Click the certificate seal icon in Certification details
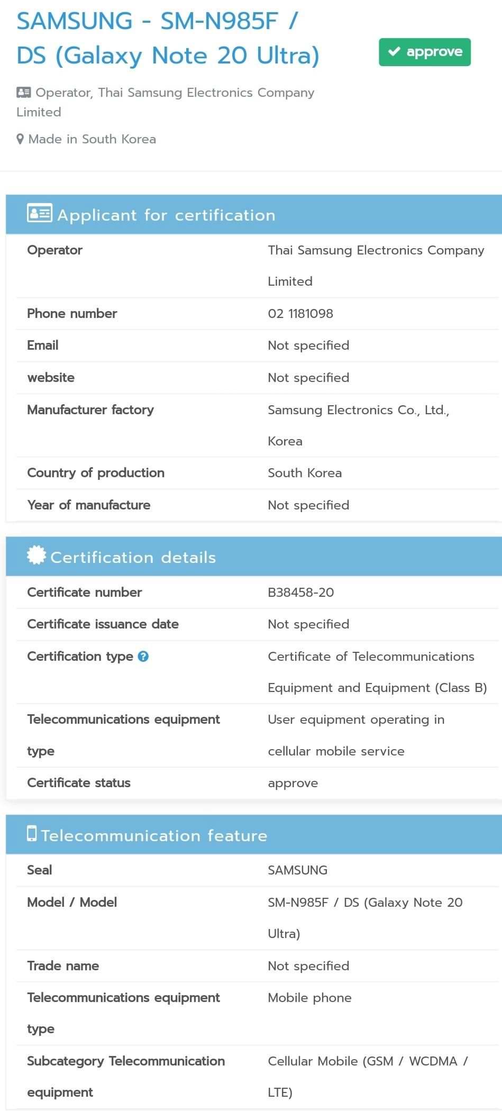The image size is (502, 1111). (36, 555)
